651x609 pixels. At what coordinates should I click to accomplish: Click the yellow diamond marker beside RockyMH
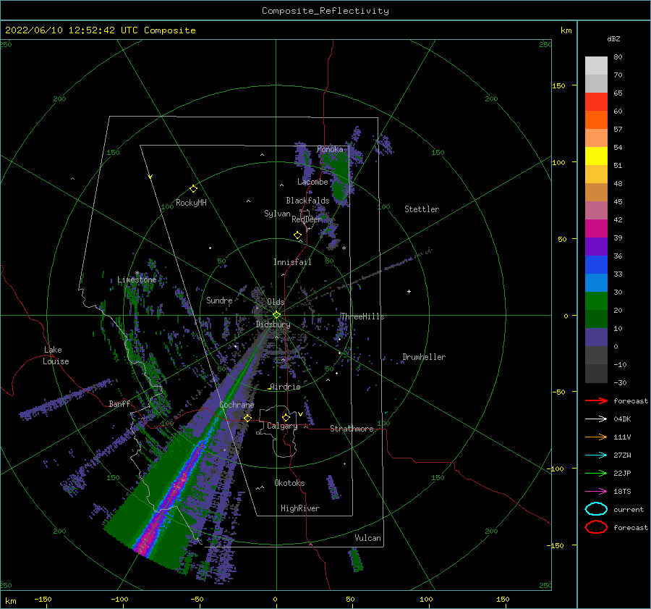[193, 189]
